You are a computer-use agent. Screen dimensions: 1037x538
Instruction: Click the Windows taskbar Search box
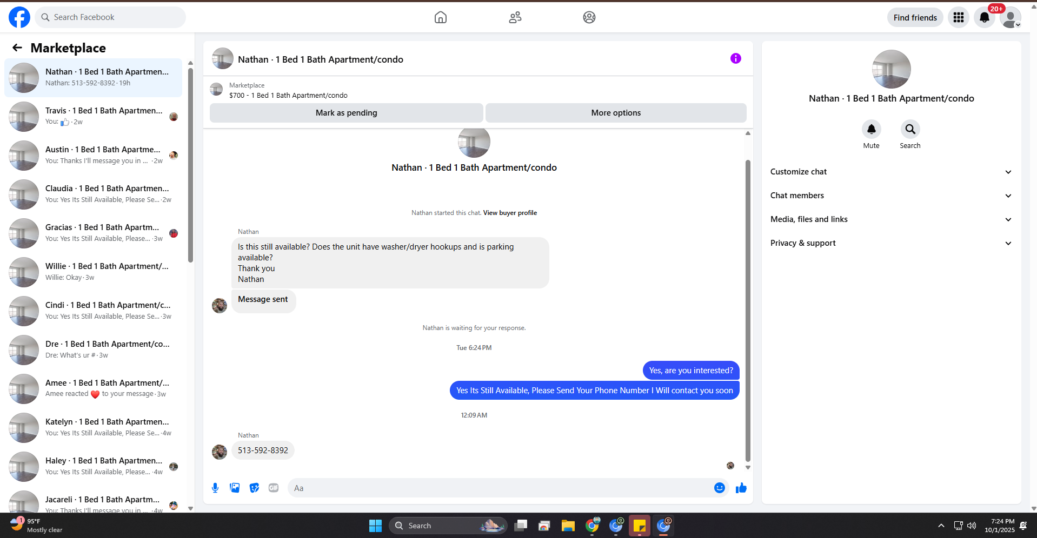[448, 526]
